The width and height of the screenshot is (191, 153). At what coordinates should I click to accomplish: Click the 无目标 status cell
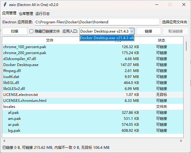pyautogui.click(x=162, y=95)
